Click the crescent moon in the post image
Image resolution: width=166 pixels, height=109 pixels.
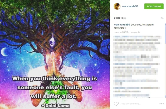4,52
